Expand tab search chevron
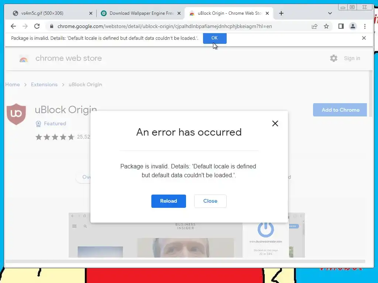This screenshot has width=378, height=283. [x=330, y=13]
